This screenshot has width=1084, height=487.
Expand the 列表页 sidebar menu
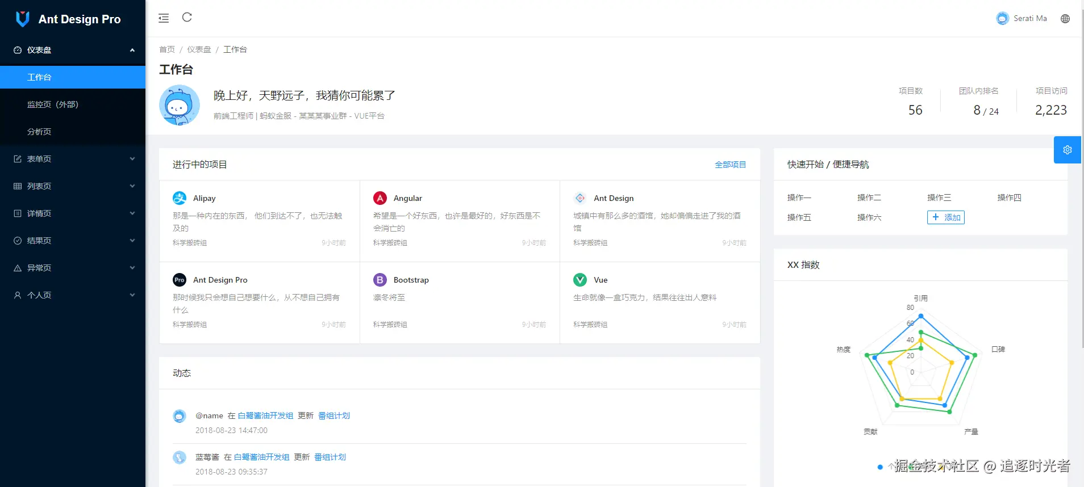coord(73,186)
